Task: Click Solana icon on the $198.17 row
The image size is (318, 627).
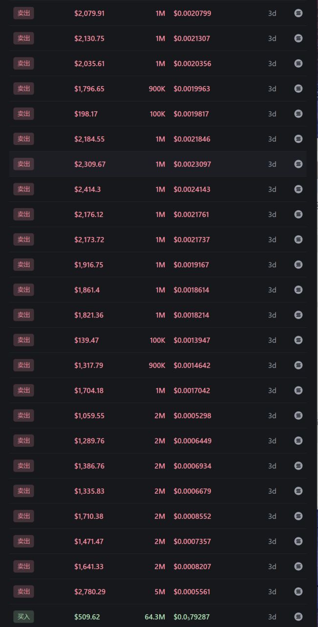Action: click(x=298, y=114)
